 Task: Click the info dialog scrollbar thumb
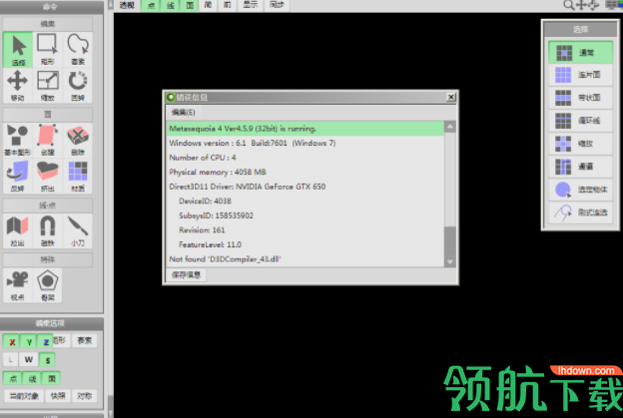[449, 241]
